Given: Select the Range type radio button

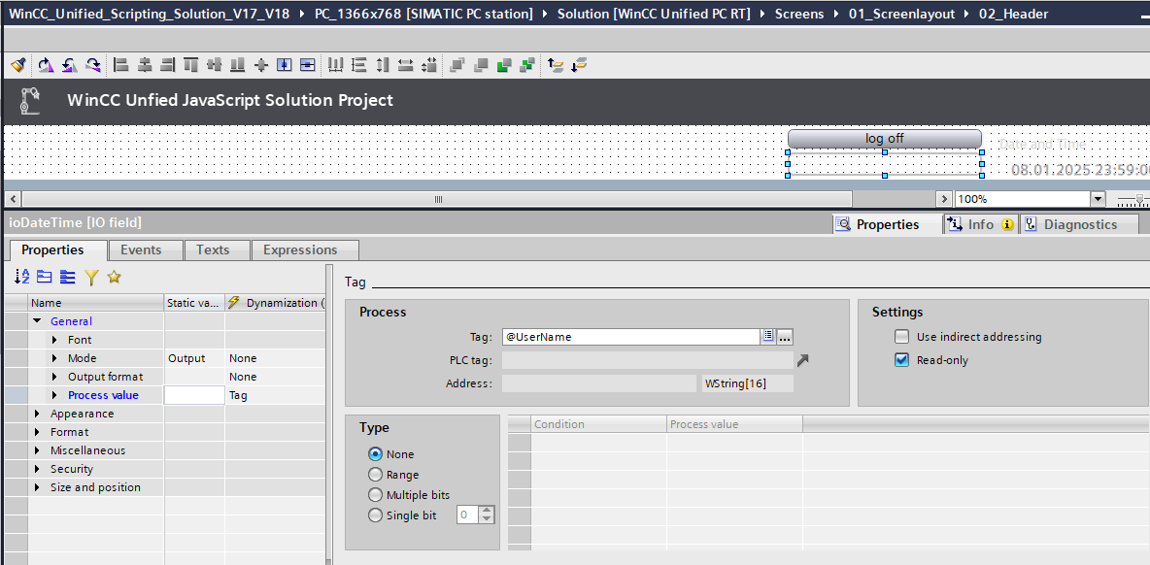Looking at the screenshot, I should click(x=375, y=475).
